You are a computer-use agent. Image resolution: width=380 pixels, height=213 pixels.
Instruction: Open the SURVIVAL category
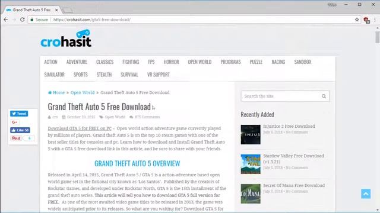(x=129, y=75)
